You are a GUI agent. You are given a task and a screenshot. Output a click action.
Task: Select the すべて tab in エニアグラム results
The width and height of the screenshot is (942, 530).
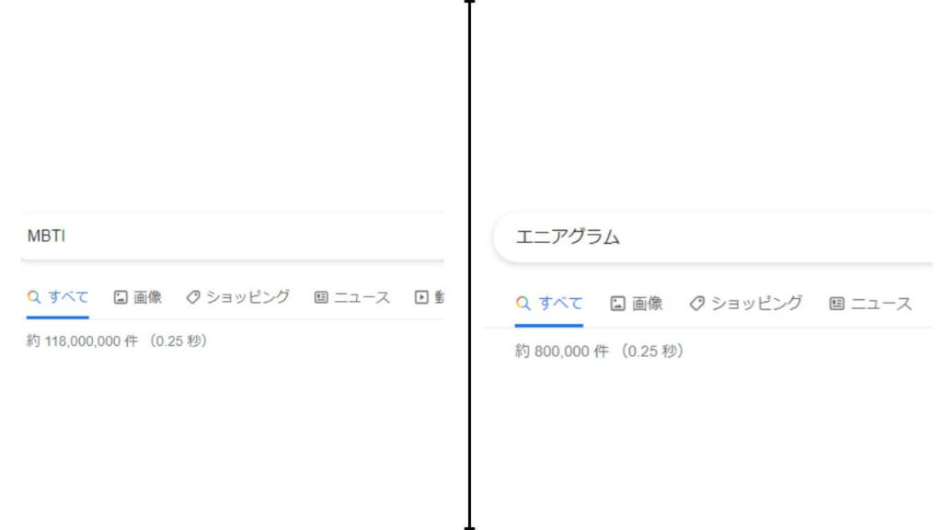pos(560,303)
